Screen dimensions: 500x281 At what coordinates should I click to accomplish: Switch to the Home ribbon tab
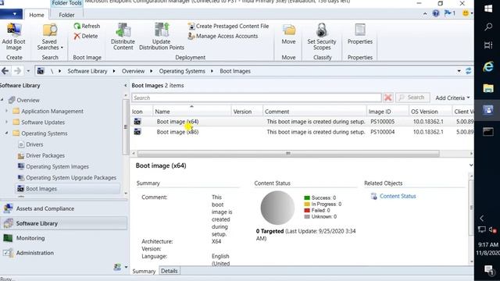click(37, 15)
